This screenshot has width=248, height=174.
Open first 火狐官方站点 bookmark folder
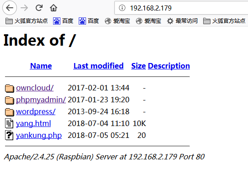[x=27, y=21]
